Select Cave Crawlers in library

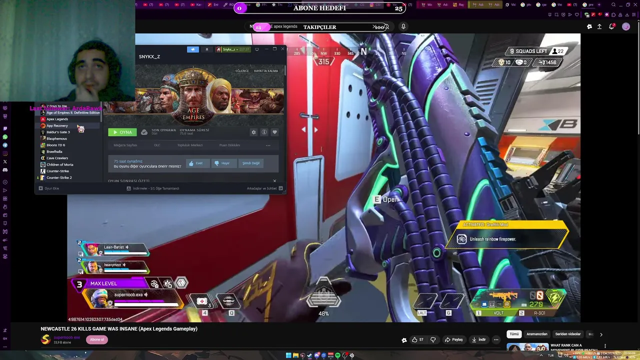[57, 158]
